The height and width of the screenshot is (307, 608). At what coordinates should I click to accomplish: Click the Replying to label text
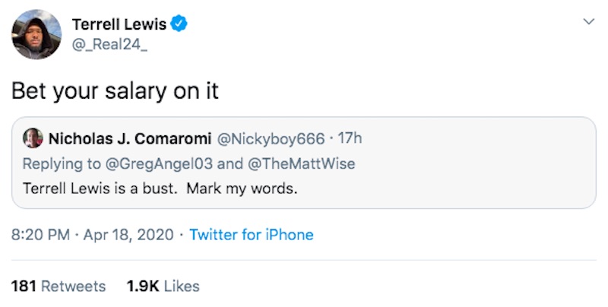pos(62,163)
